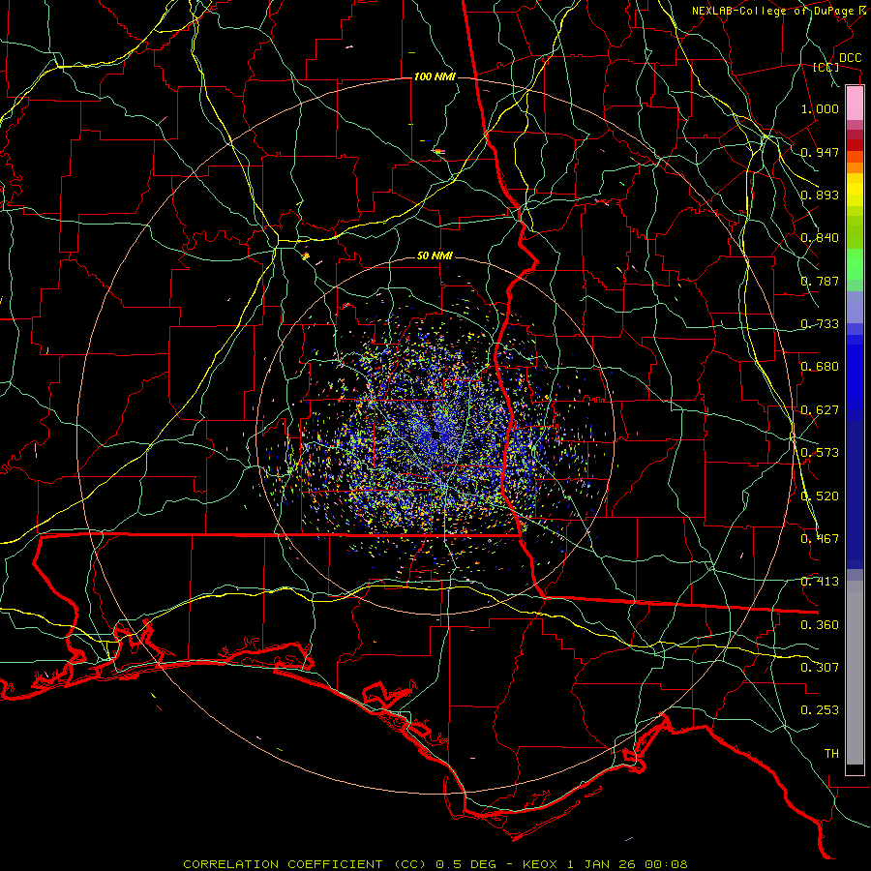This screenshot has height=871, width=871.
Task: Select the 1.000 legend value
Action: (820, 108)
